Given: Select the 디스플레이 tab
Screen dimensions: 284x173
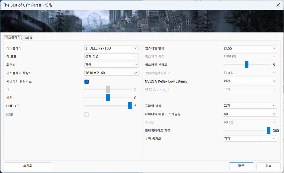Looking at the screenshot, I should (13, 37).
